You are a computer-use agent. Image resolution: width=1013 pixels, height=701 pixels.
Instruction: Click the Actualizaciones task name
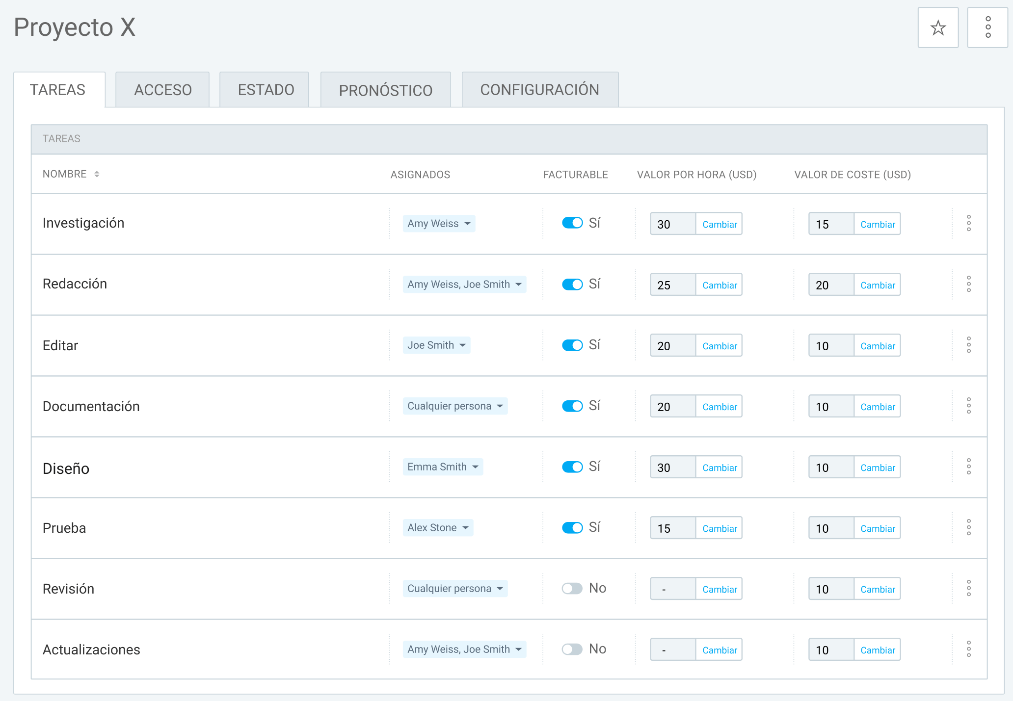tap(91, 649)
